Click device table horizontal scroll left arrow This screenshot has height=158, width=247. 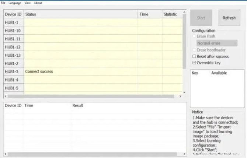coord(6,96)
